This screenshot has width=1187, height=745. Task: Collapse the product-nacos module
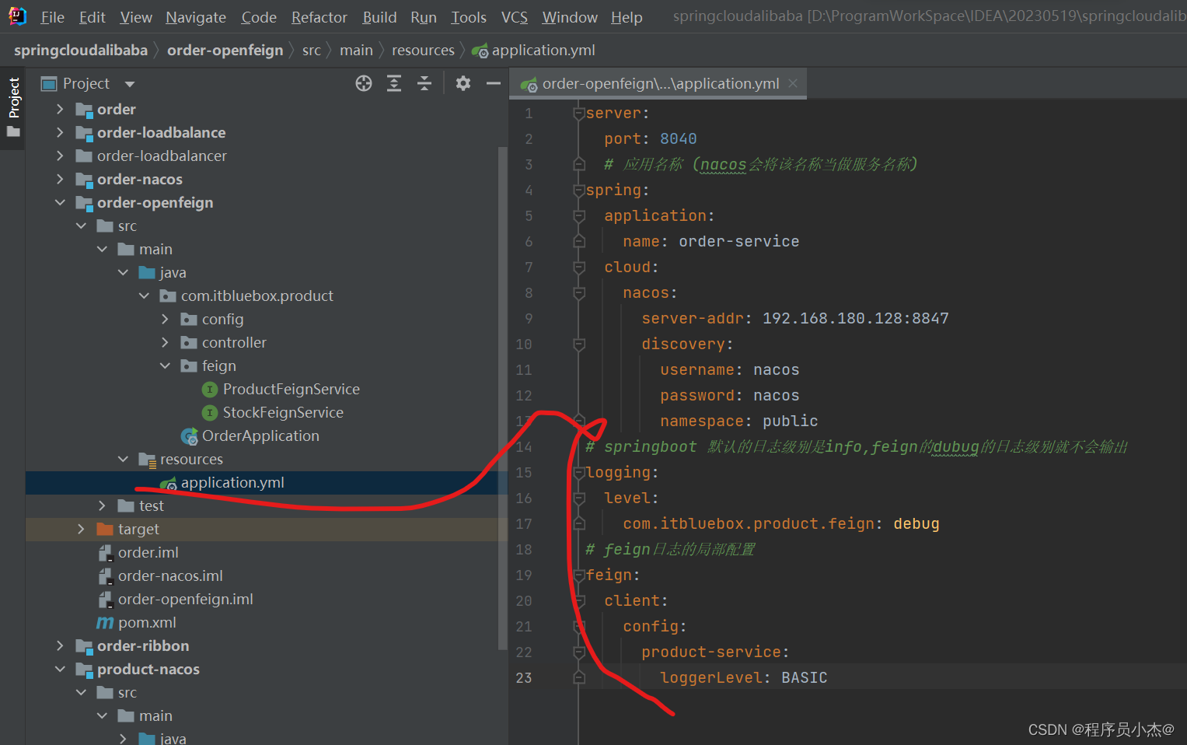60,669
